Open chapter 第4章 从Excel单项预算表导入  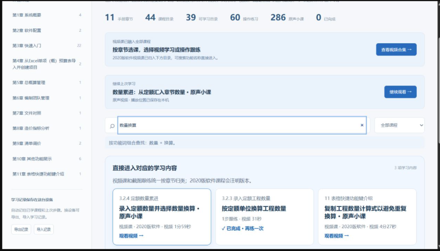tap(46, 64)
